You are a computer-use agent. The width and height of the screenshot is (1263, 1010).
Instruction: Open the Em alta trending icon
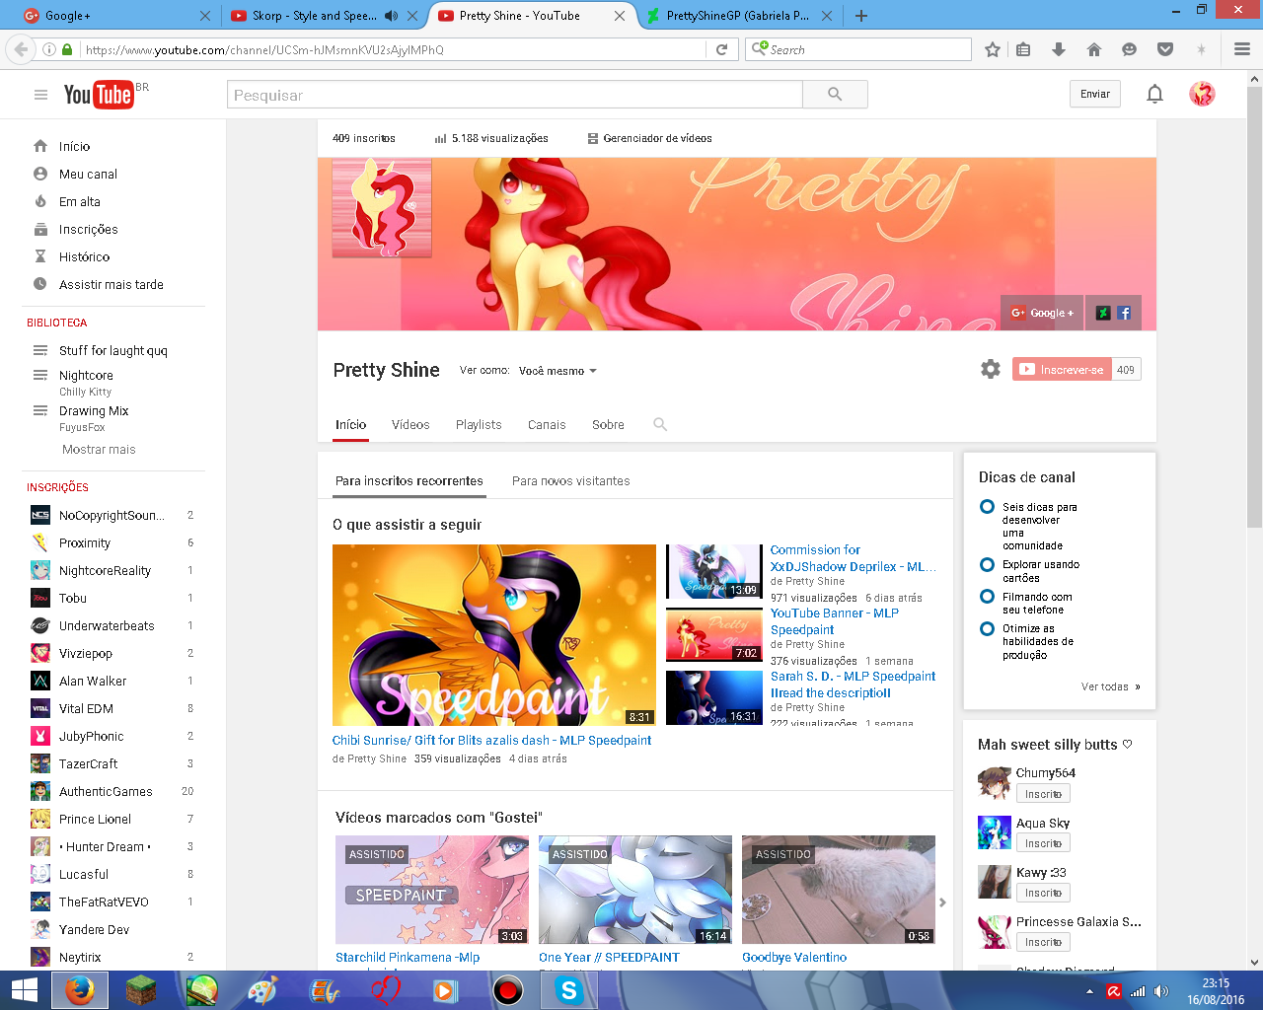tap(40, 201)
